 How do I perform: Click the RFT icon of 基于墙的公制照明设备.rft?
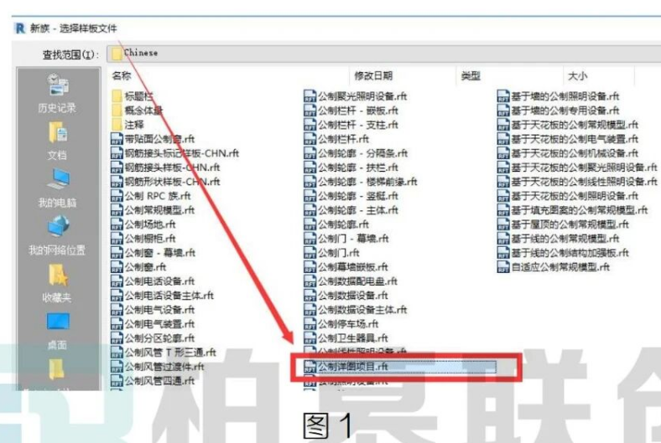point(503,96)
